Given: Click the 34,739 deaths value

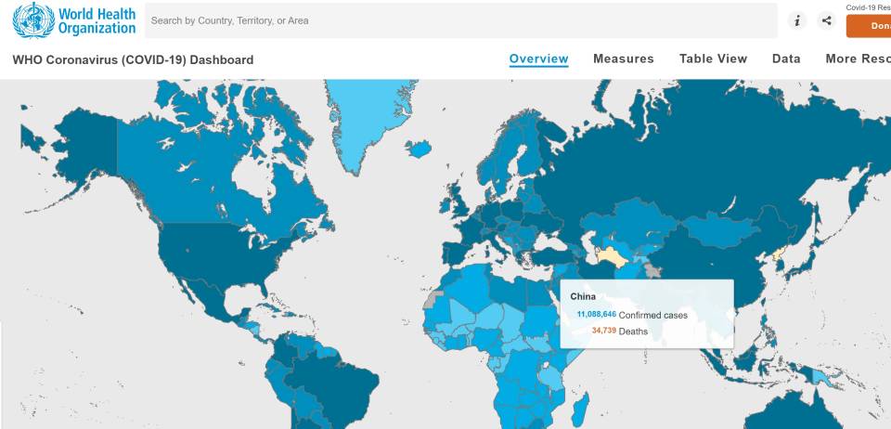Looking at the screenshot, I should tap(604, 331).
